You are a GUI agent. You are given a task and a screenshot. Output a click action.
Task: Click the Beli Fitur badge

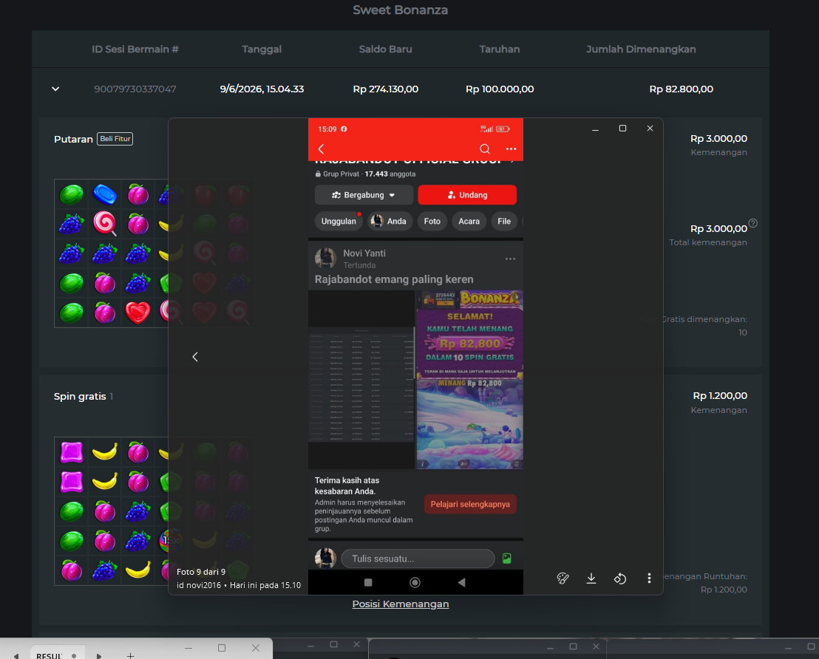[x=115, y=139]
